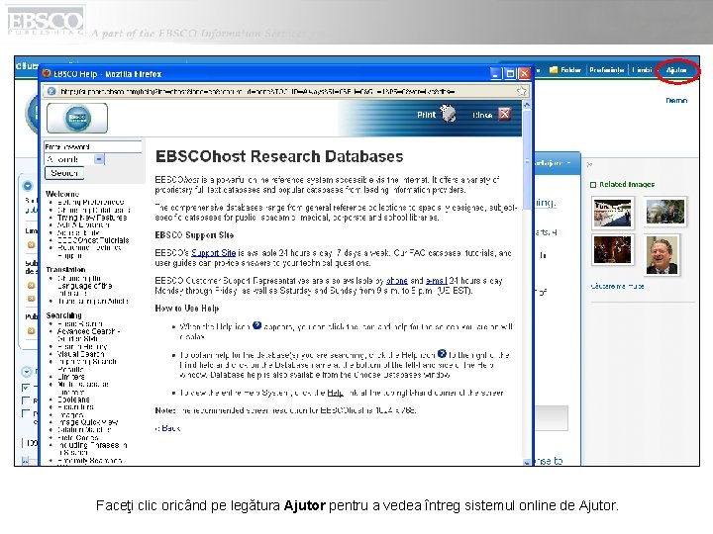
Task: Open 'Visual Search' in Searching list
Action: pos(80,354)
